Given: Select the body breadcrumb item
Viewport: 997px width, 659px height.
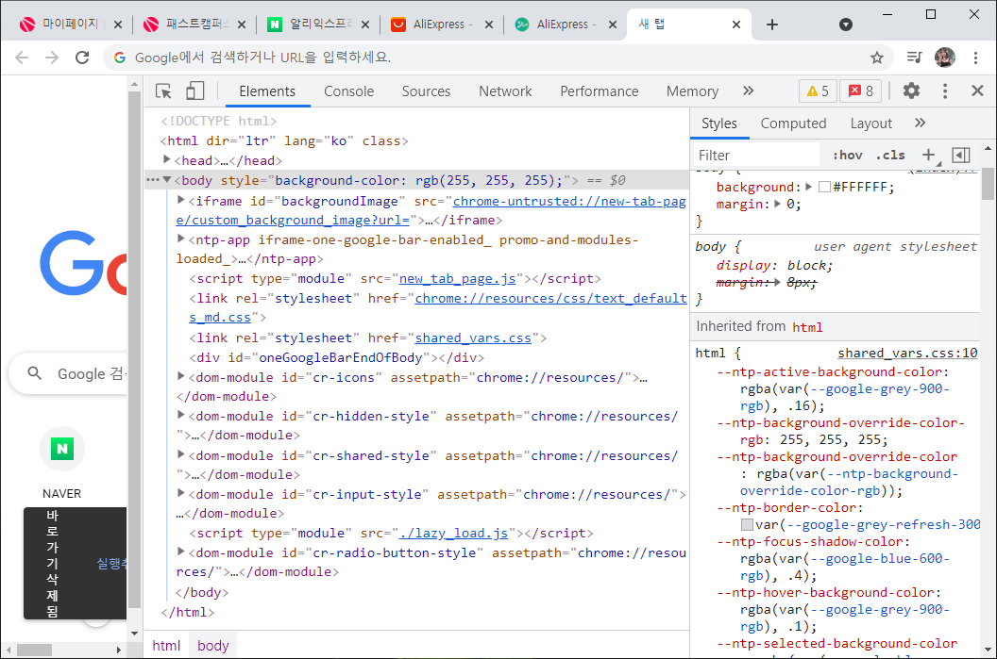Looking at the screenshot, I should point(213,646).
